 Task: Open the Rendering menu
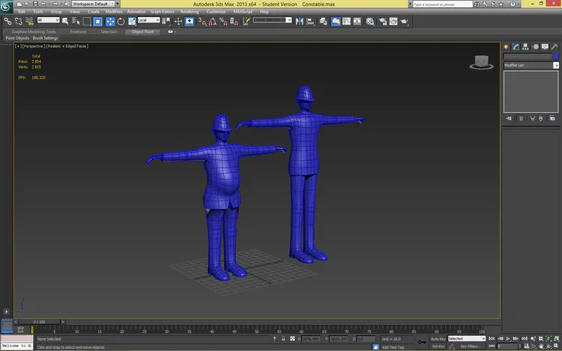coord(190,11)
